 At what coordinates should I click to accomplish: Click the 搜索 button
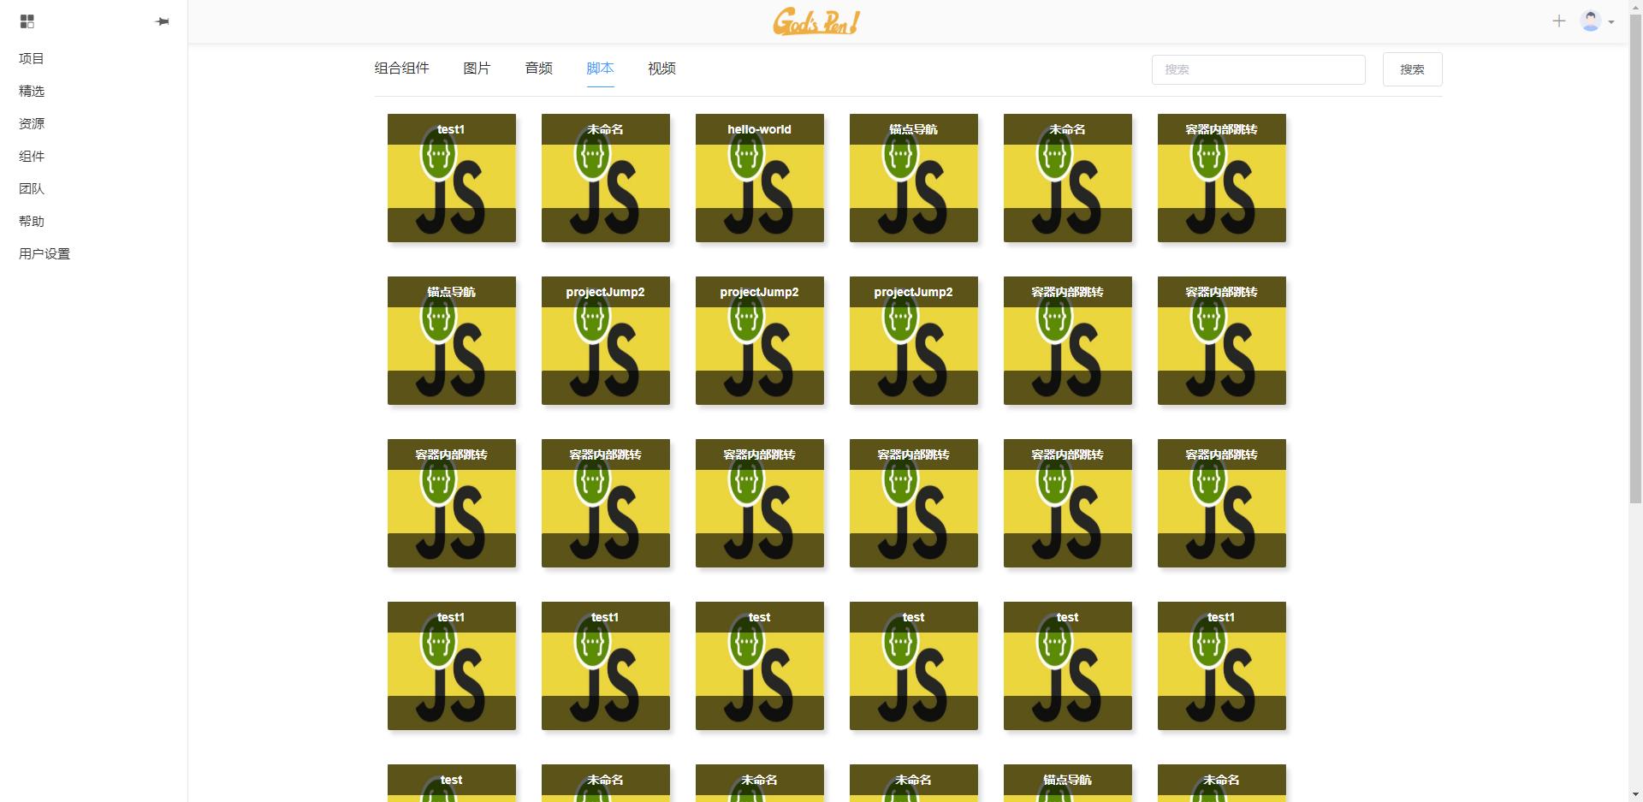coord(1412,69)
